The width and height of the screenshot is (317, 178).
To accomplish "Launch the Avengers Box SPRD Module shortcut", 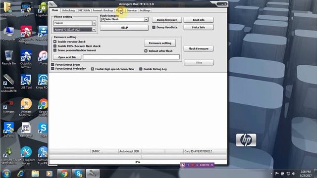I will click(9, 156).
